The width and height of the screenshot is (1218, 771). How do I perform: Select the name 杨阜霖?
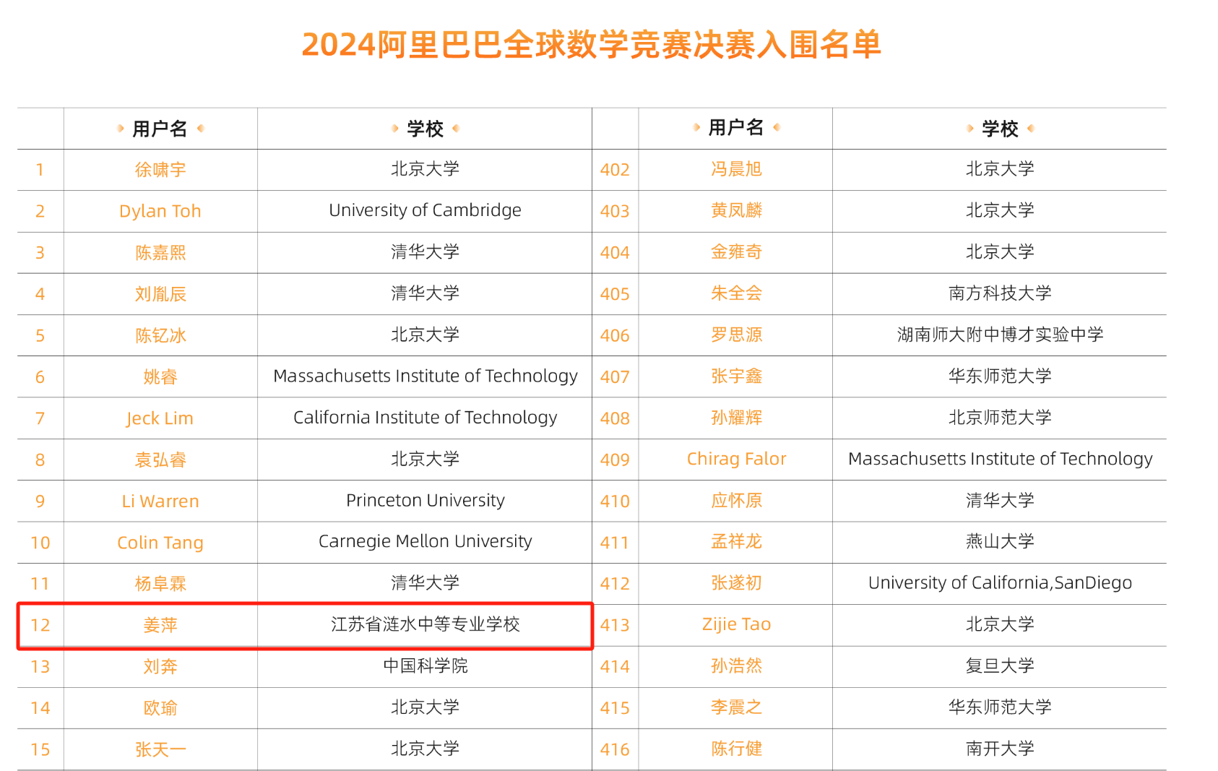[x=160, y=584]
